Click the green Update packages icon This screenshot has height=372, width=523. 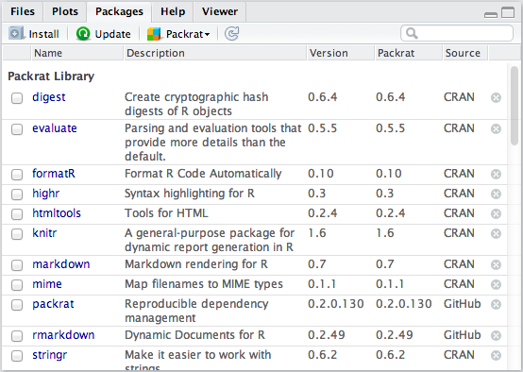point(83,33)
